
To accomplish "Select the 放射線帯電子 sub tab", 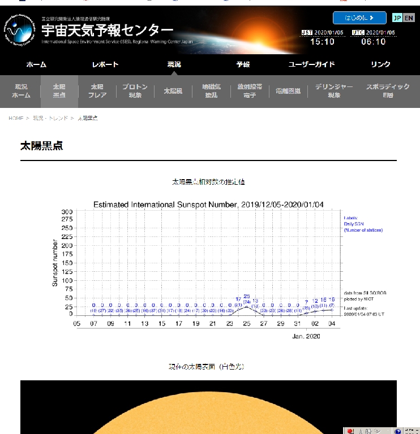I will point(250,91).
